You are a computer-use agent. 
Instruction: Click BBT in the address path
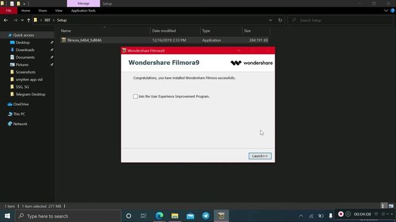tap(47, 20)
